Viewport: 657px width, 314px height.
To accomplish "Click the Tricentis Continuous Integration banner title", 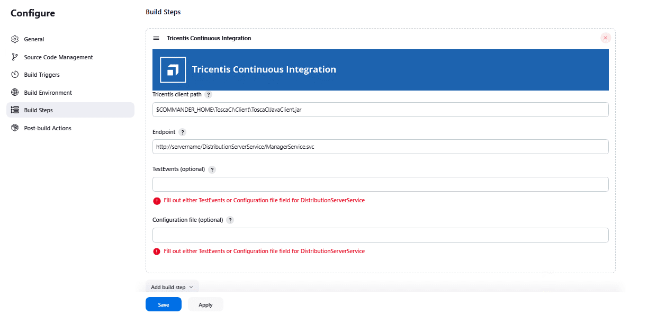I will coord(264,69).
